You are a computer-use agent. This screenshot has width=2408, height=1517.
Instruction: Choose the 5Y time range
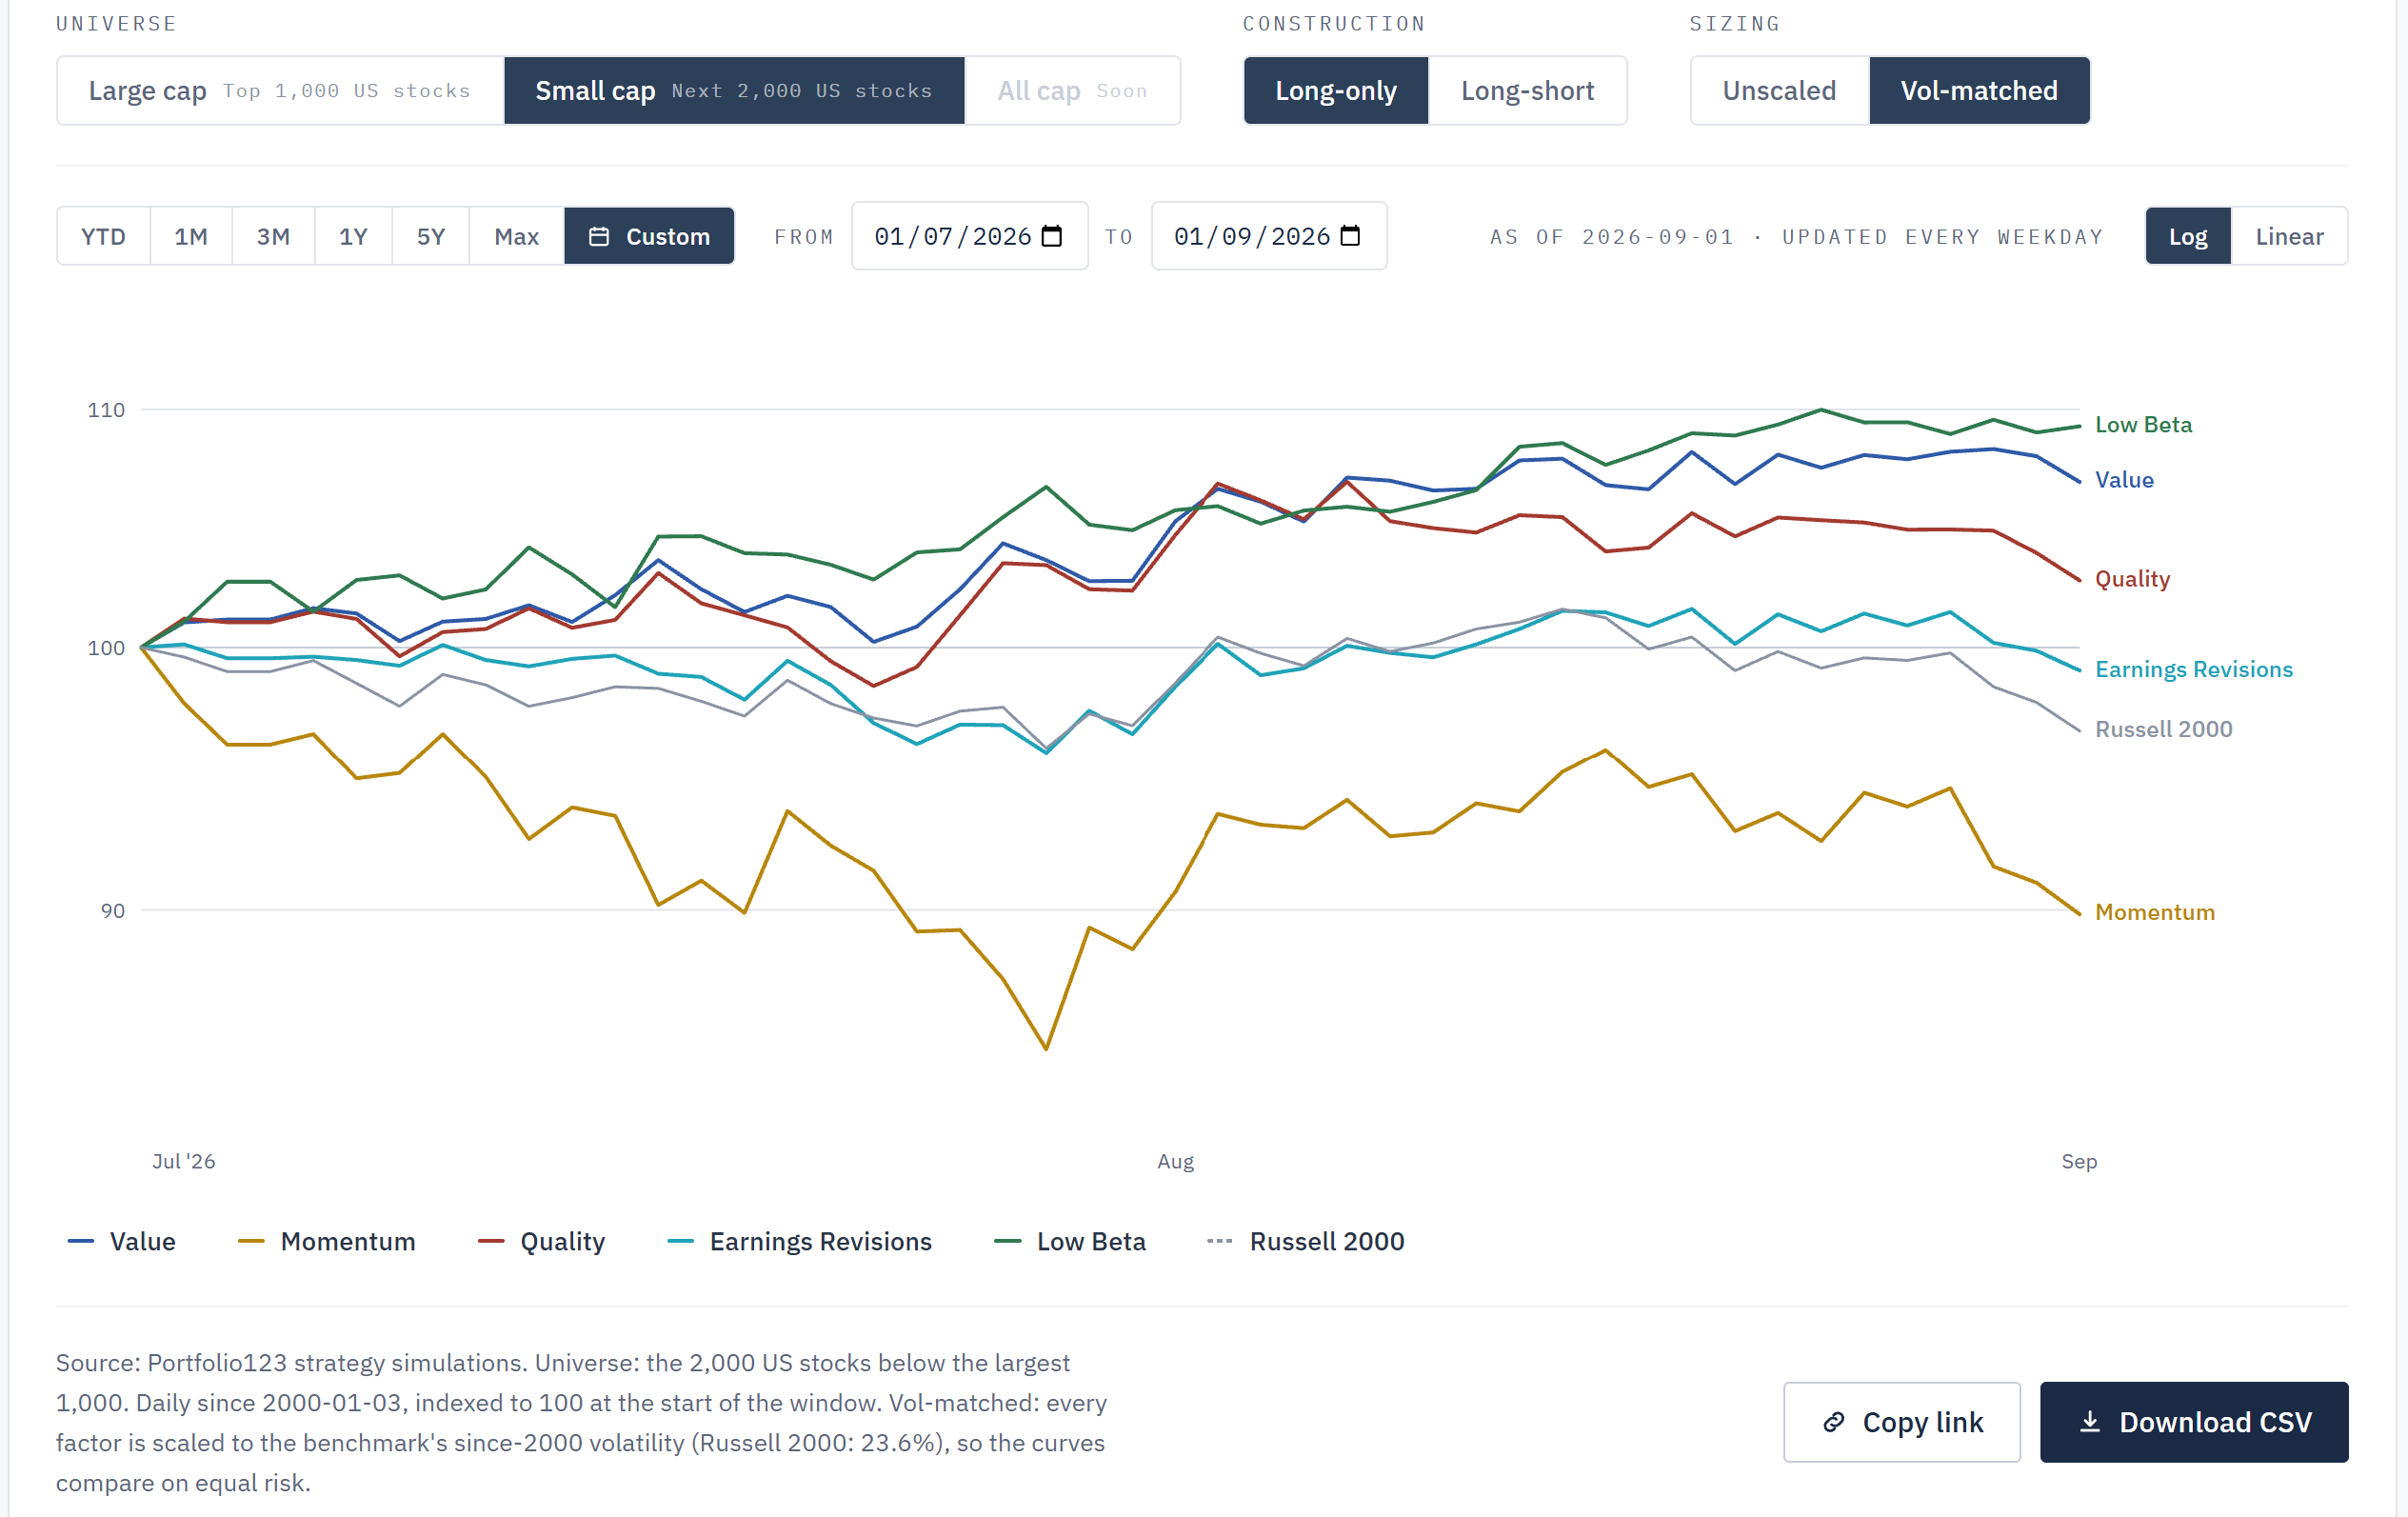tap(431, 236)
